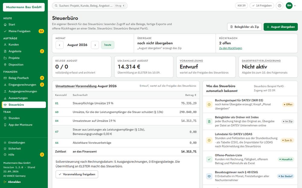Show Ausgangsrechnungen
This screenshot has height=188, width=302.
24,91
